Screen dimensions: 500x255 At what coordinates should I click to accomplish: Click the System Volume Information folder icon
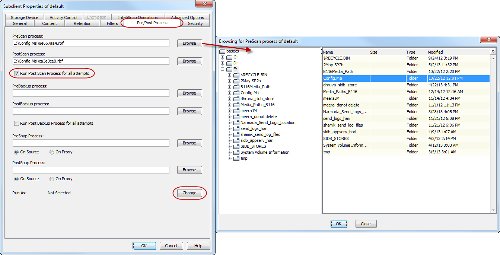[236, 152]
